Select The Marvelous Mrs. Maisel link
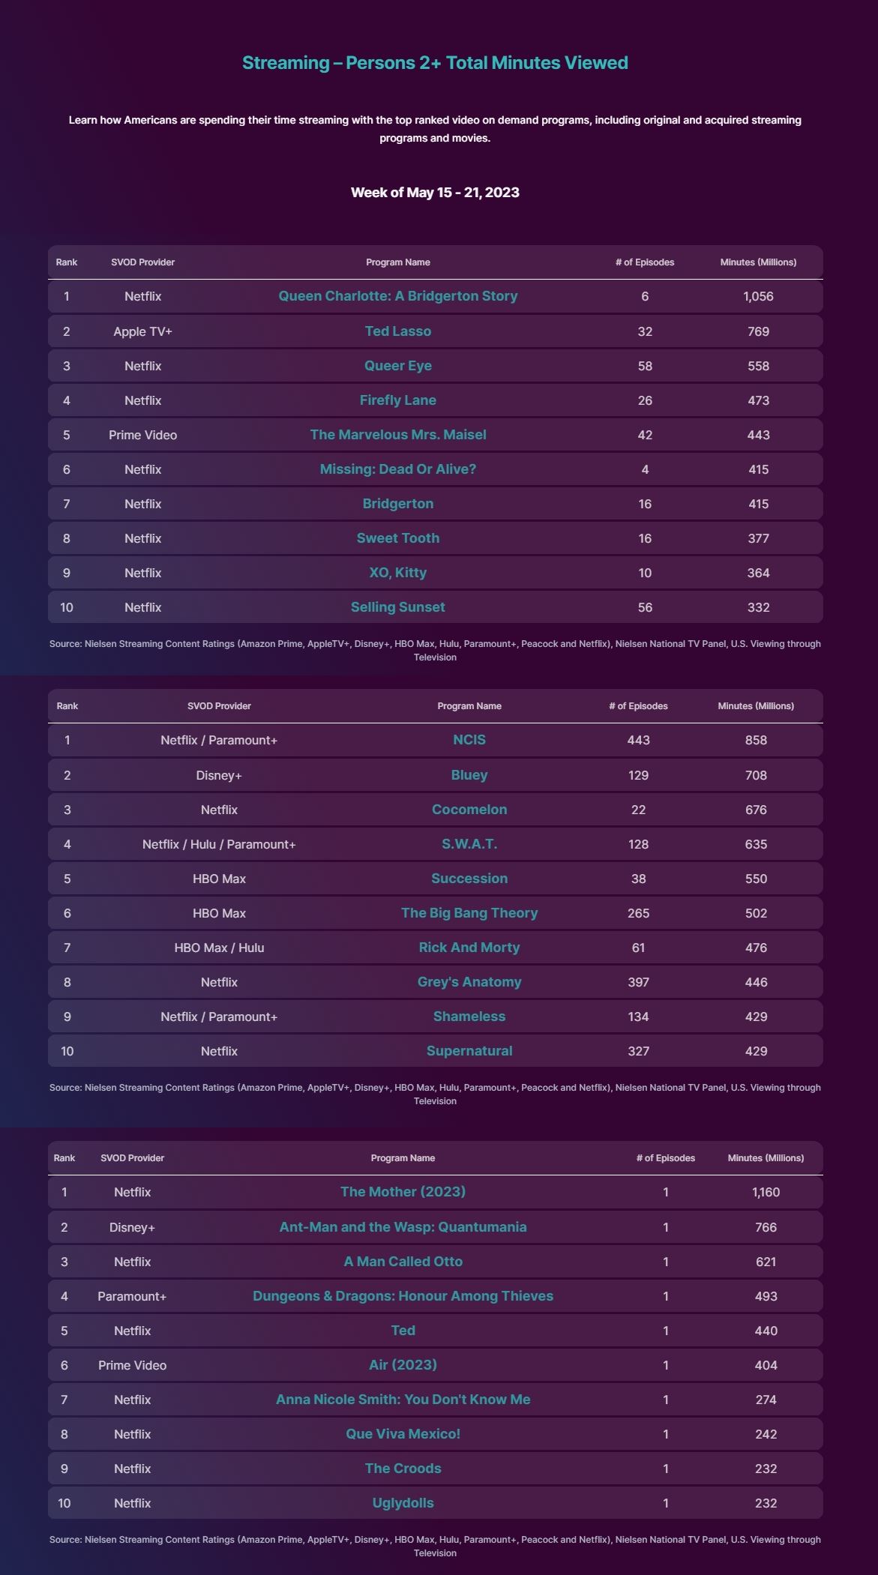Screen dimensions: 878x1575 pos(397,435)
